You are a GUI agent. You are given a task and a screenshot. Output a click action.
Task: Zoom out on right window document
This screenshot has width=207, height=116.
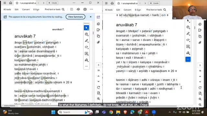pos(200,105)
